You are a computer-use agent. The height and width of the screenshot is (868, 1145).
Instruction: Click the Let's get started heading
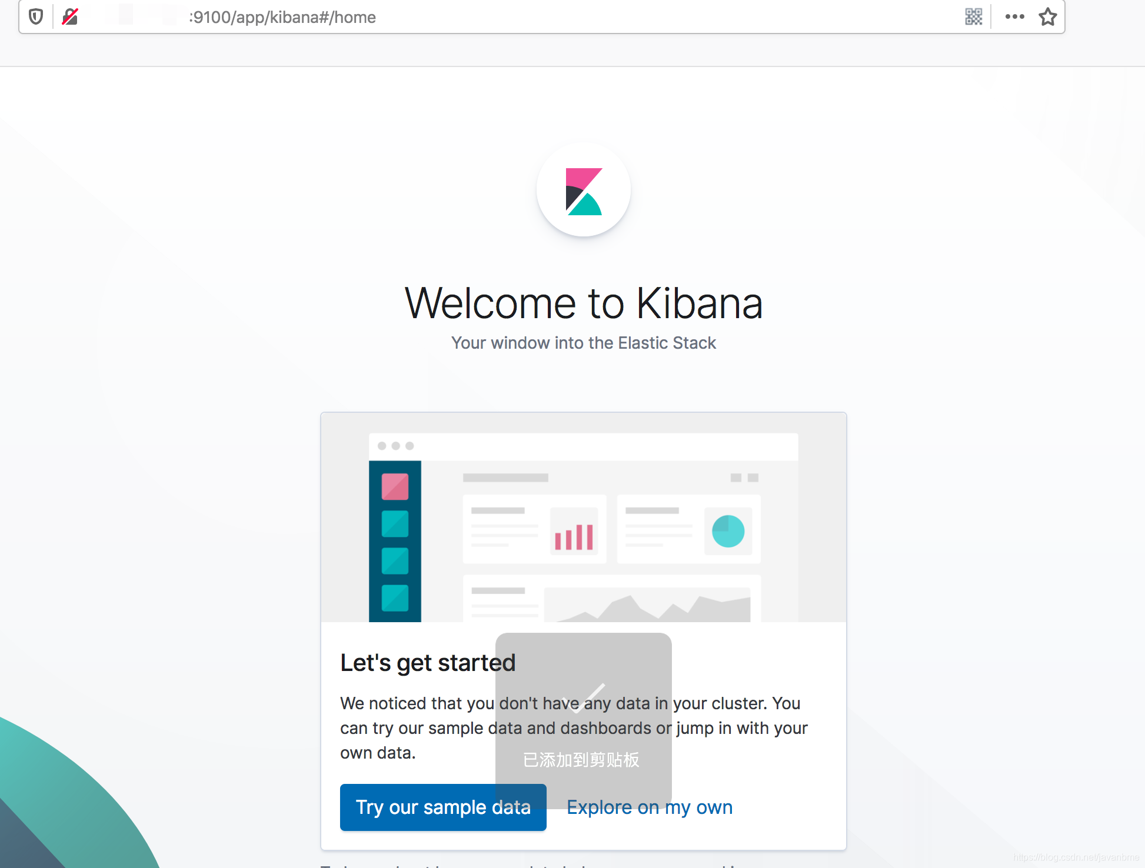[x=428, y=663]
